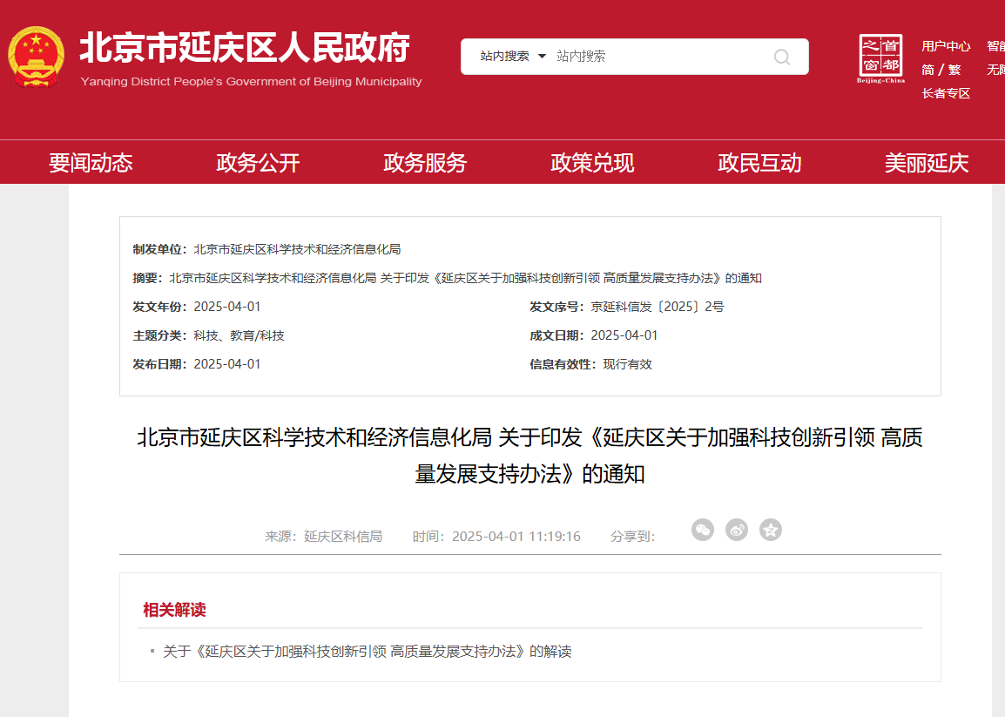The width and height of the screenshot is (1005, 717).
Task: Switch to the 政务服务 section
Action: (423, 162)
